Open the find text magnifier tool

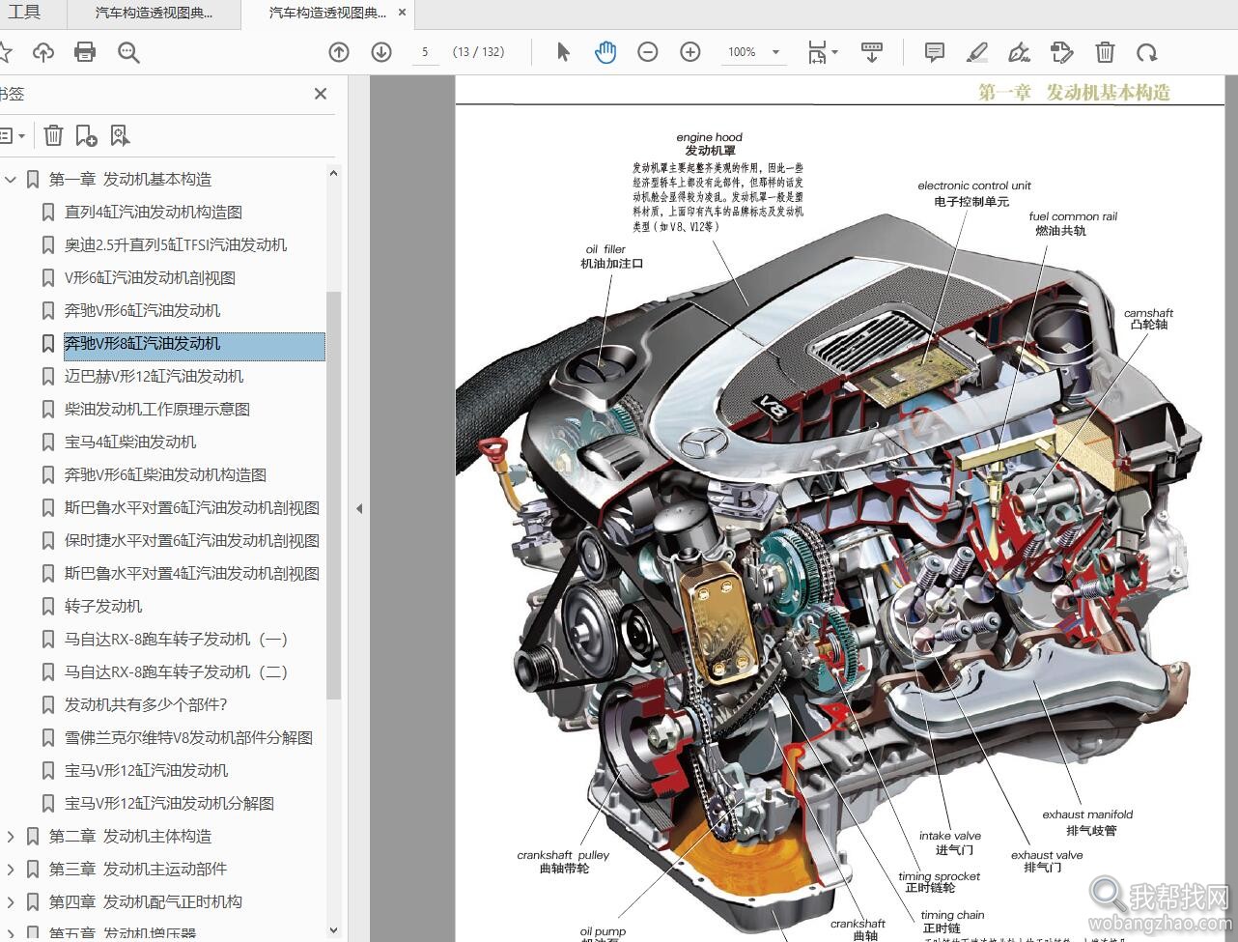coord(128,52)
